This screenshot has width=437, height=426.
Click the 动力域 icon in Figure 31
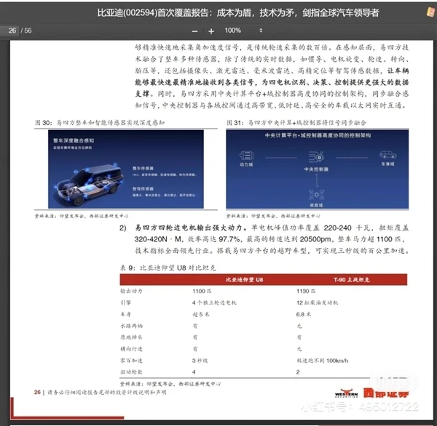246,156
